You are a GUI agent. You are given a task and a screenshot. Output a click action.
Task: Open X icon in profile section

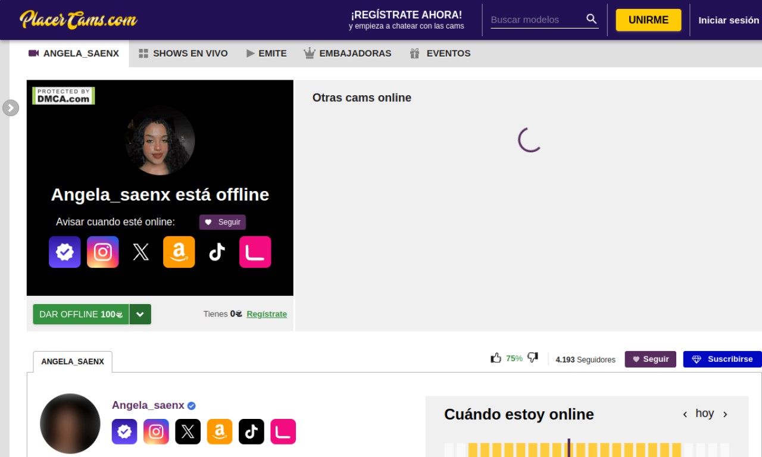[188, 432]
